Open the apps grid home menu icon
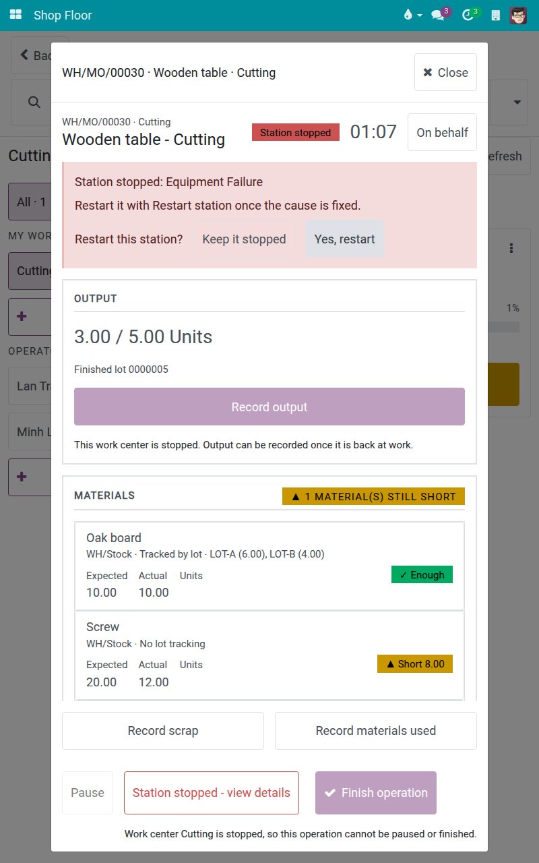The image size is (539, 863). (x=15, y=15)
